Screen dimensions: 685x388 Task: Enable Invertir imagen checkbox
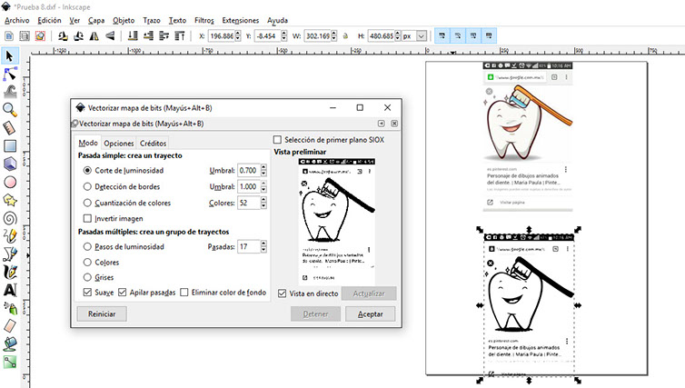pos(87,218)
